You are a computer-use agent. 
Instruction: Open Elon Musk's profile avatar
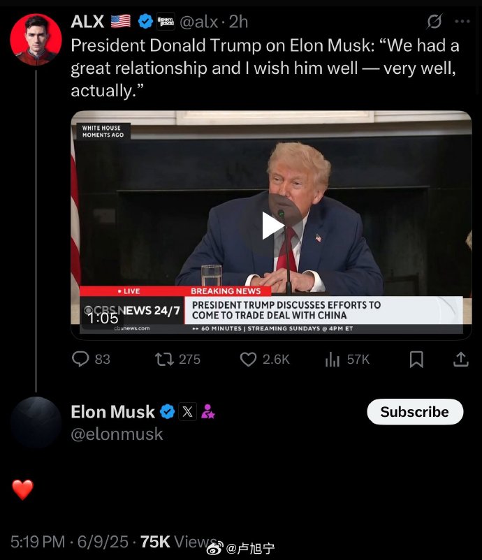[x=36, y=422]
